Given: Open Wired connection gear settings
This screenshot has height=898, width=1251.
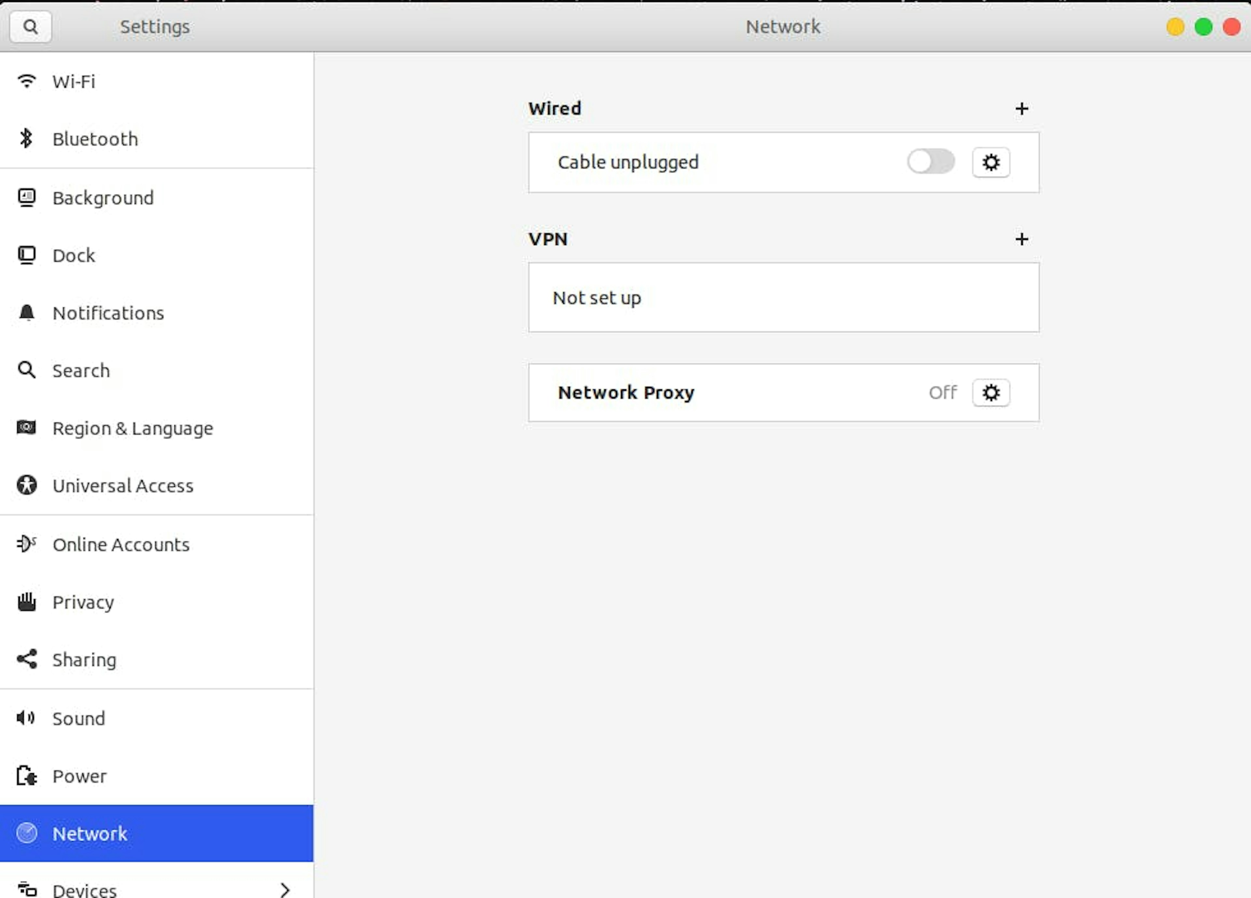Looking at the screenshot, I should (991, 162).
